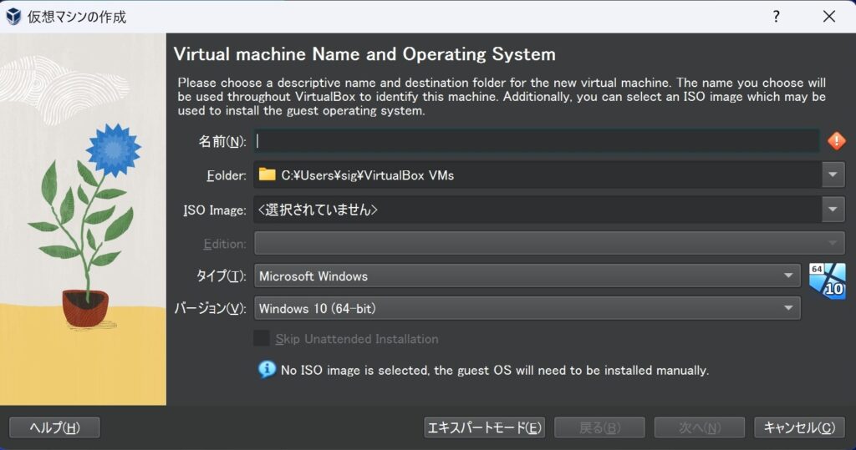Click the greyed-out Edition dropdown
Viewport: 856px width, 450px height.
pos(549,244)
